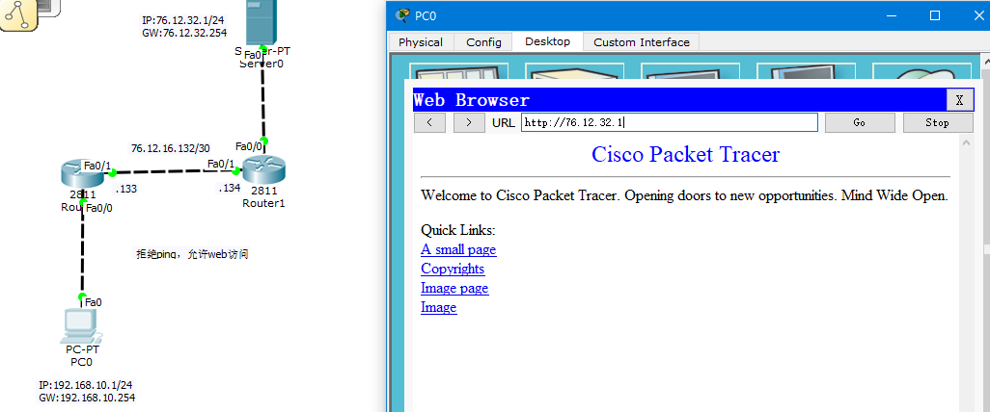Click the PC0 window title icon
Viewport: 990px width, 412px height.
click(x=401, y=15)
